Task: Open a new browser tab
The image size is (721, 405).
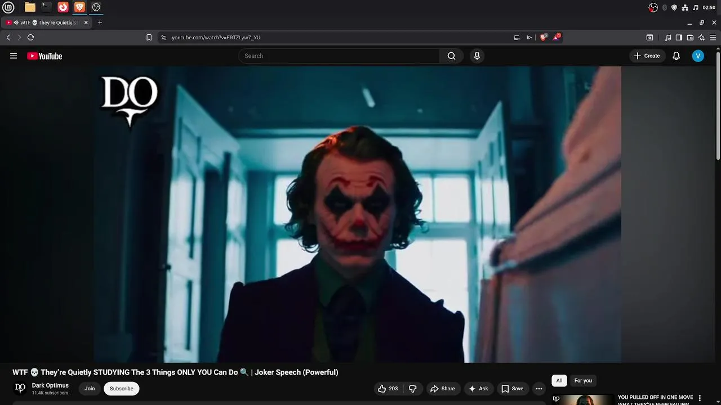Action: (x=100, y=22)
